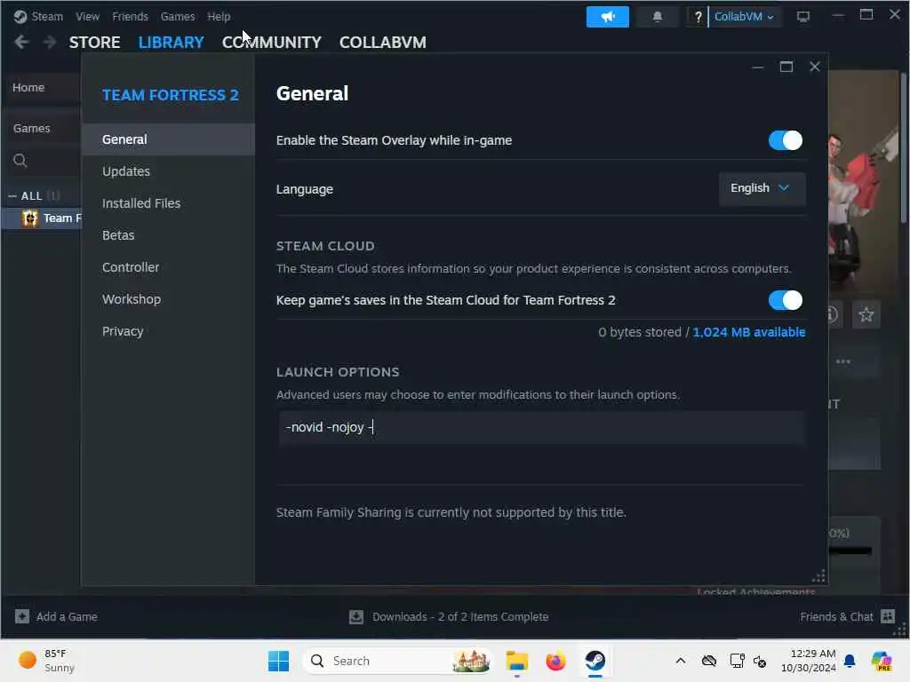Open the Help menu
Viewport: 910px width, 682px height.
pos(219,17)
